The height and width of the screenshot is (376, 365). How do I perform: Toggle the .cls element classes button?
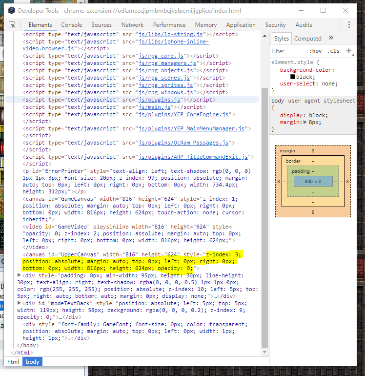[x=333, y=51]
